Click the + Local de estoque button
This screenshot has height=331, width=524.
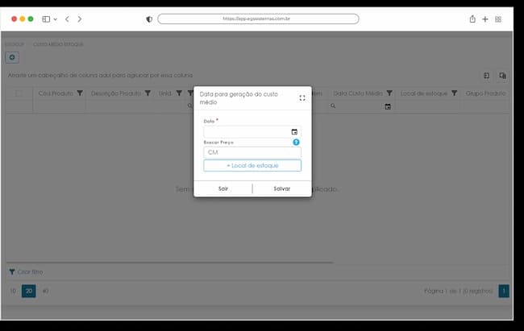pyautogui.click(x=252, y=166)
